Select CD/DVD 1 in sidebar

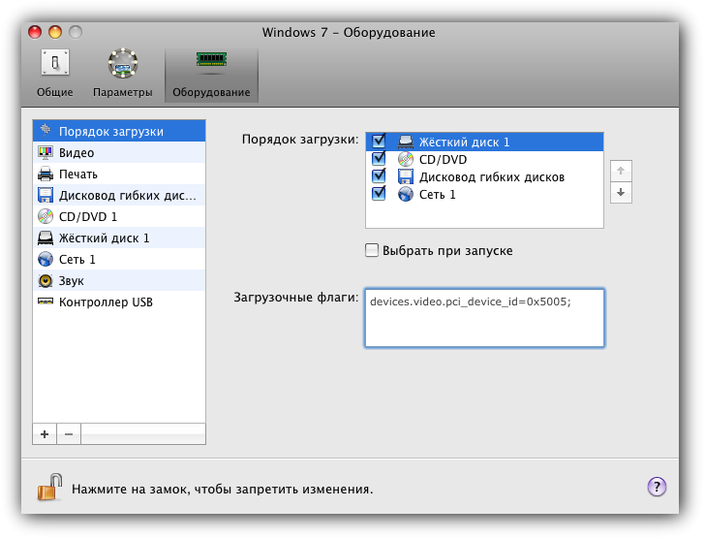[x=119, y=216]
